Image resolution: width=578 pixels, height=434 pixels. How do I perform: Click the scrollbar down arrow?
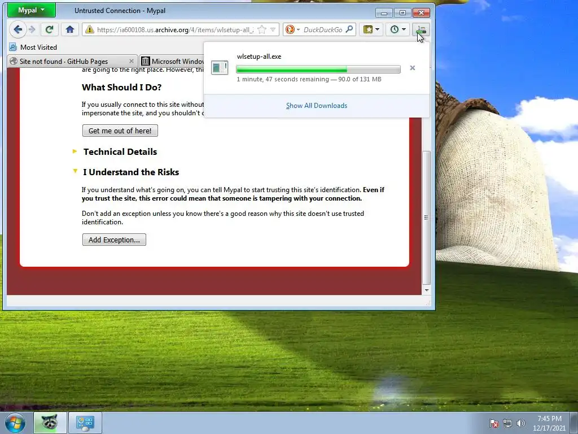point(427,290)
